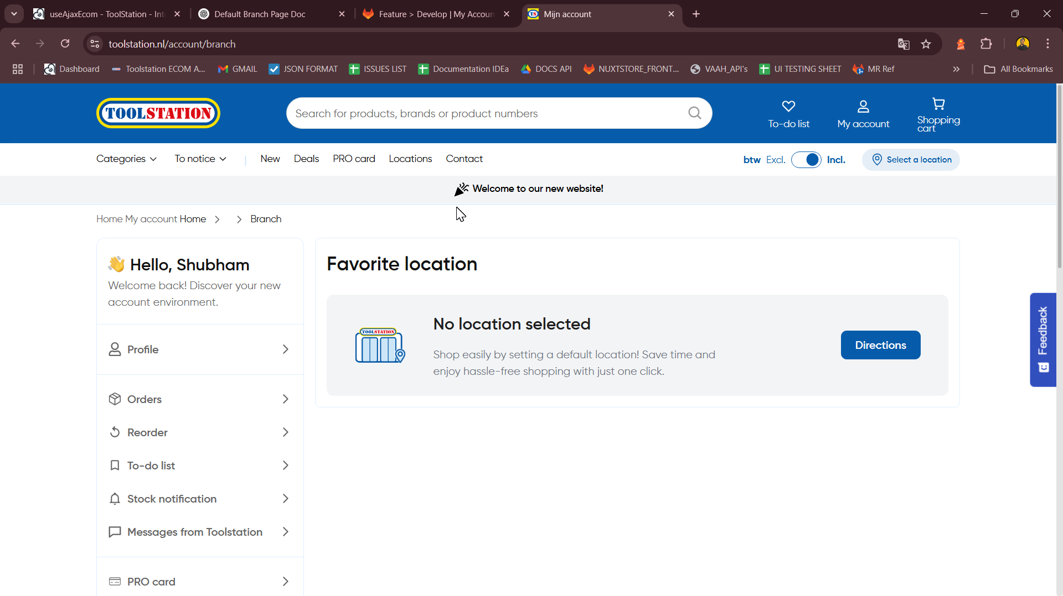Toggle the btw Excl./Incl. switch
Image resolution: width=1063 pixels, height=596 pixels.
[806, 160]
